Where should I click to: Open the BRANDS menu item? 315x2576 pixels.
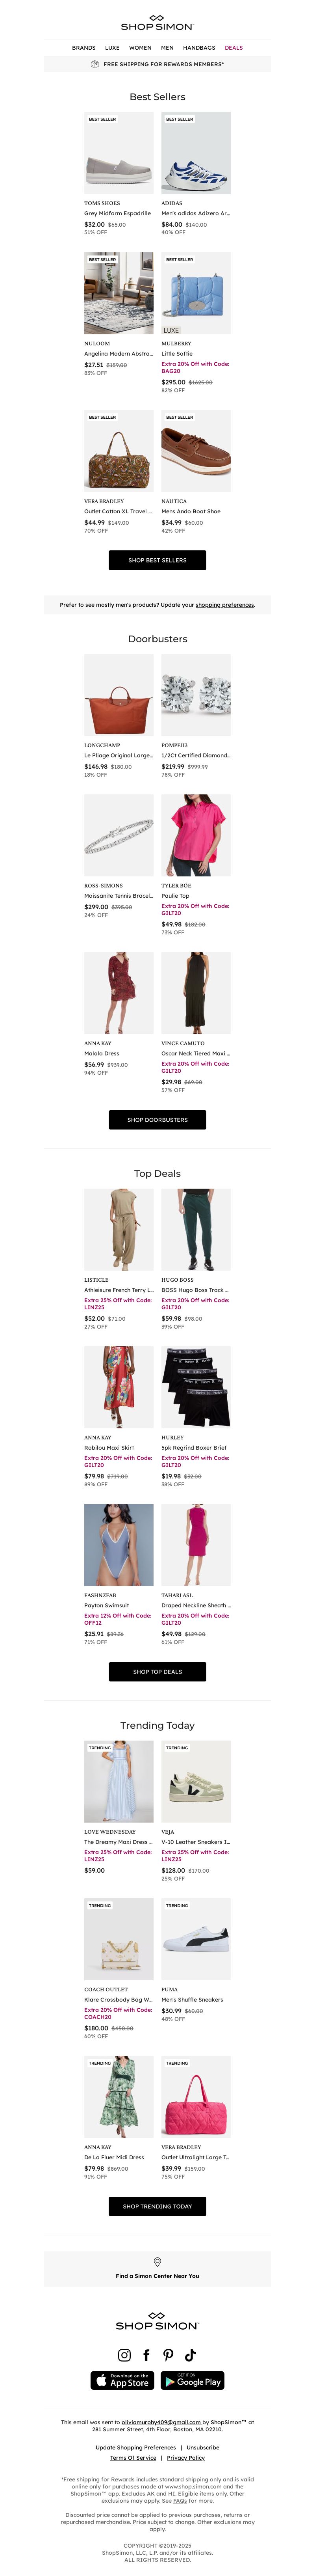point(84,48)
